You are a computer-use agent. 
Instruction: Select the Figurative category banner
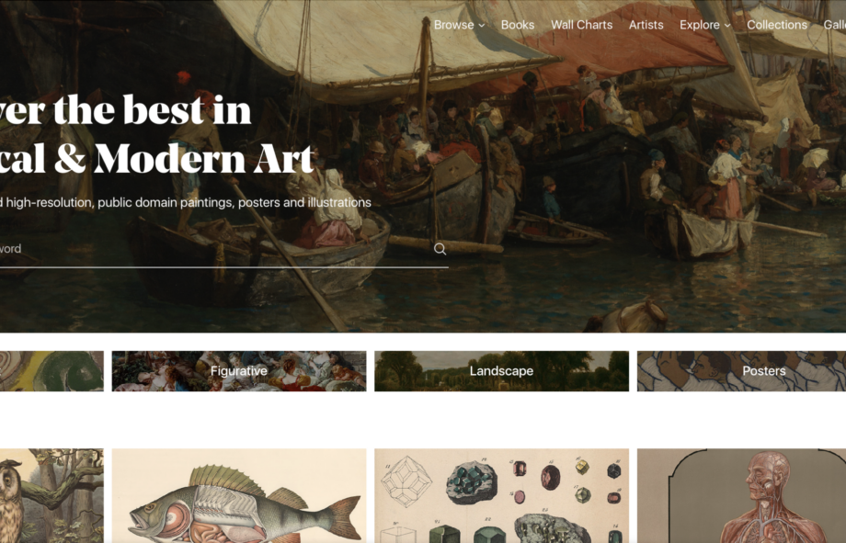(239, 371)
